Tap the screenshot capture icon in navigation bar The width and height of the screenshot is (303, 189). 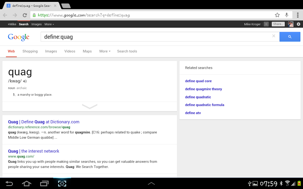62,183
